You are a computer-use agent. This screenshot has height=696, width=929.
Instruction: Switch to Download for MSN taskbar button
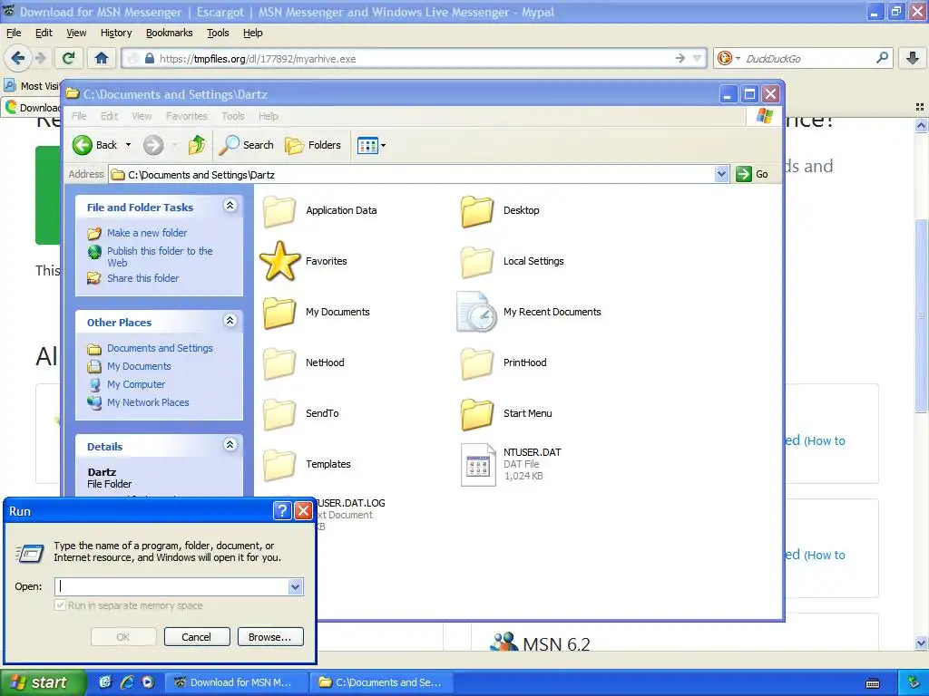235,682
